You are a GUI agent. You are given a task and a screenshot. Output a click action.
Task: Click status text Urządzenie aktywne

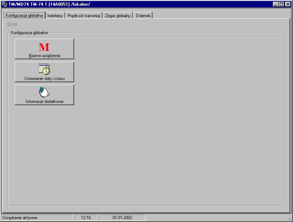20,218
